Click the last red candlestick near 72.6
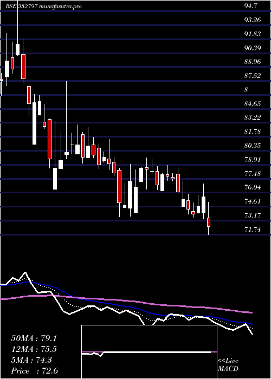 tap(209, 222)
